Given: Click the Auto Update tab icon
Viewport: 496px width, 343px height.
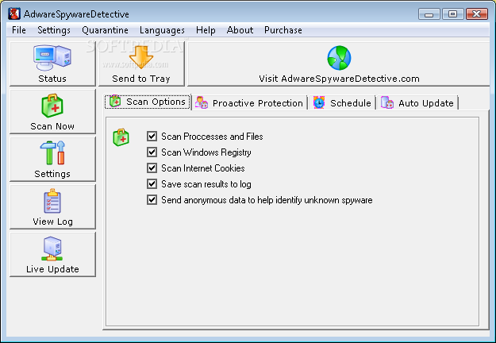Looking at the screenshot, I should (387, 103).
